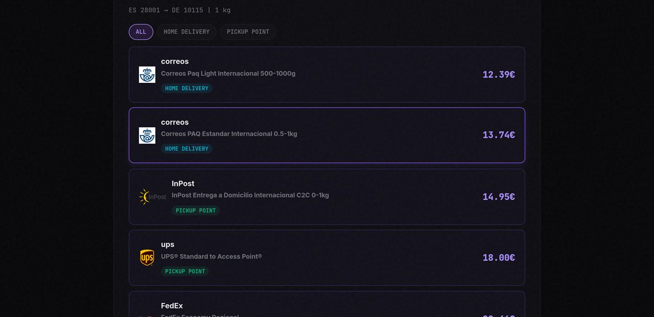Filter results by PICKUP POINT
The height and width of the screenshot is (317, 654).
(248, 32)
